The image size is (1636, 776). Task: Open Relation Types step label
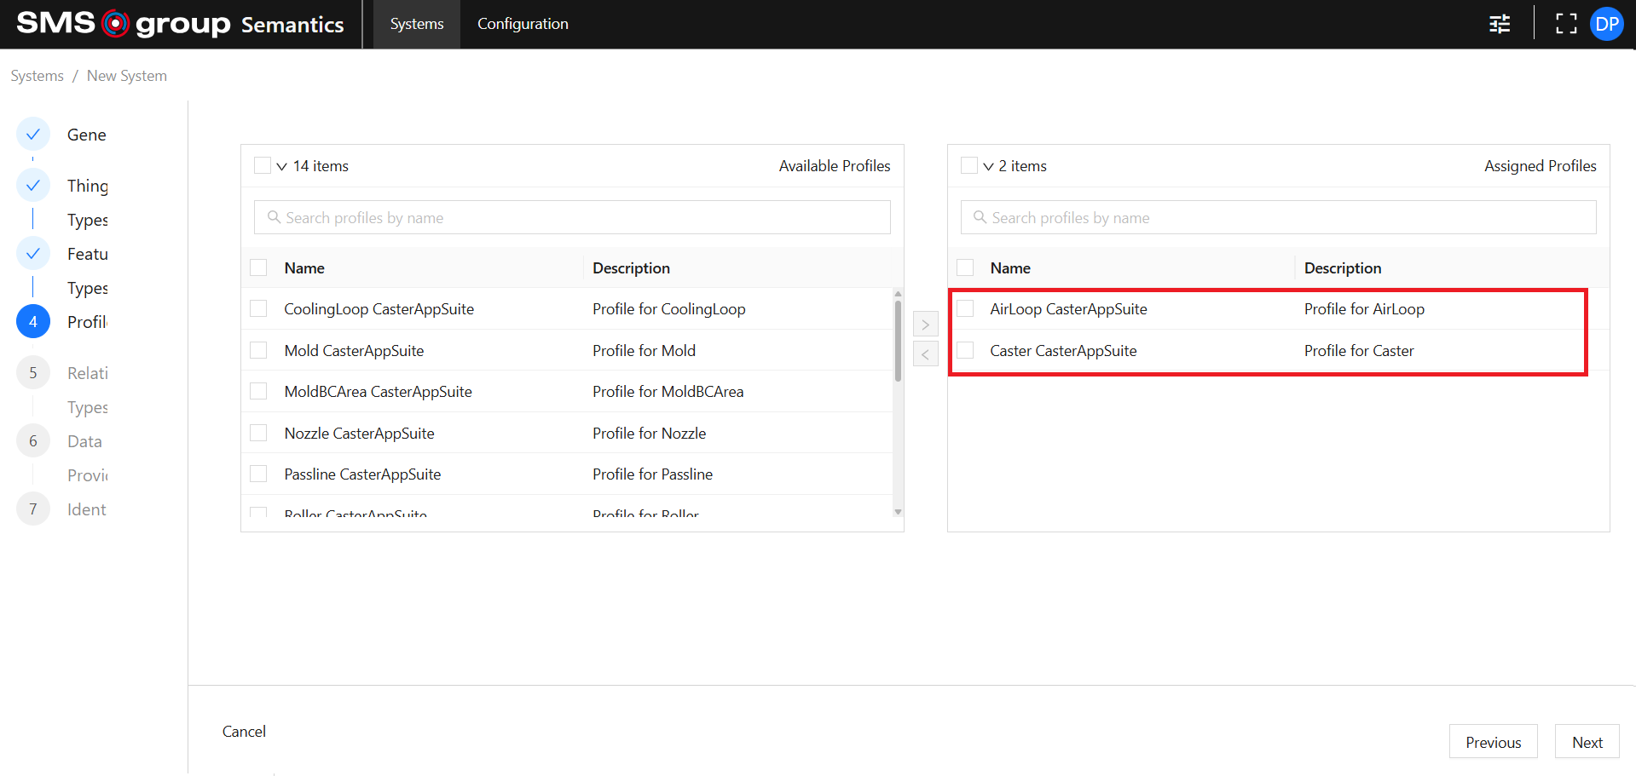(x=88, y=390)
